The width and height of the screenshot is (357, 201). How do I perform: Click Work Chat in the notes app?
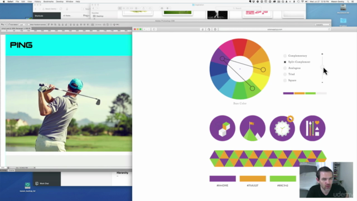point(42,184)
